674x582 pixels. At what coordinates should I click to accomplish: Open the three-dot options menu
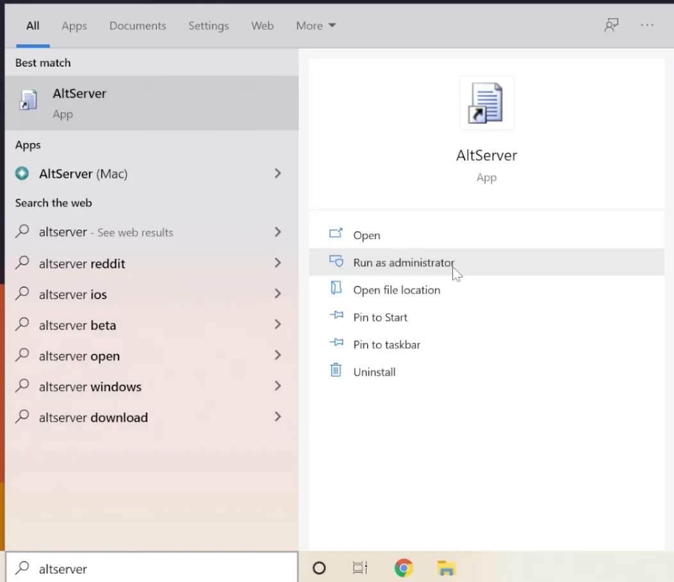pyautogui.click(x=647, y=26)
